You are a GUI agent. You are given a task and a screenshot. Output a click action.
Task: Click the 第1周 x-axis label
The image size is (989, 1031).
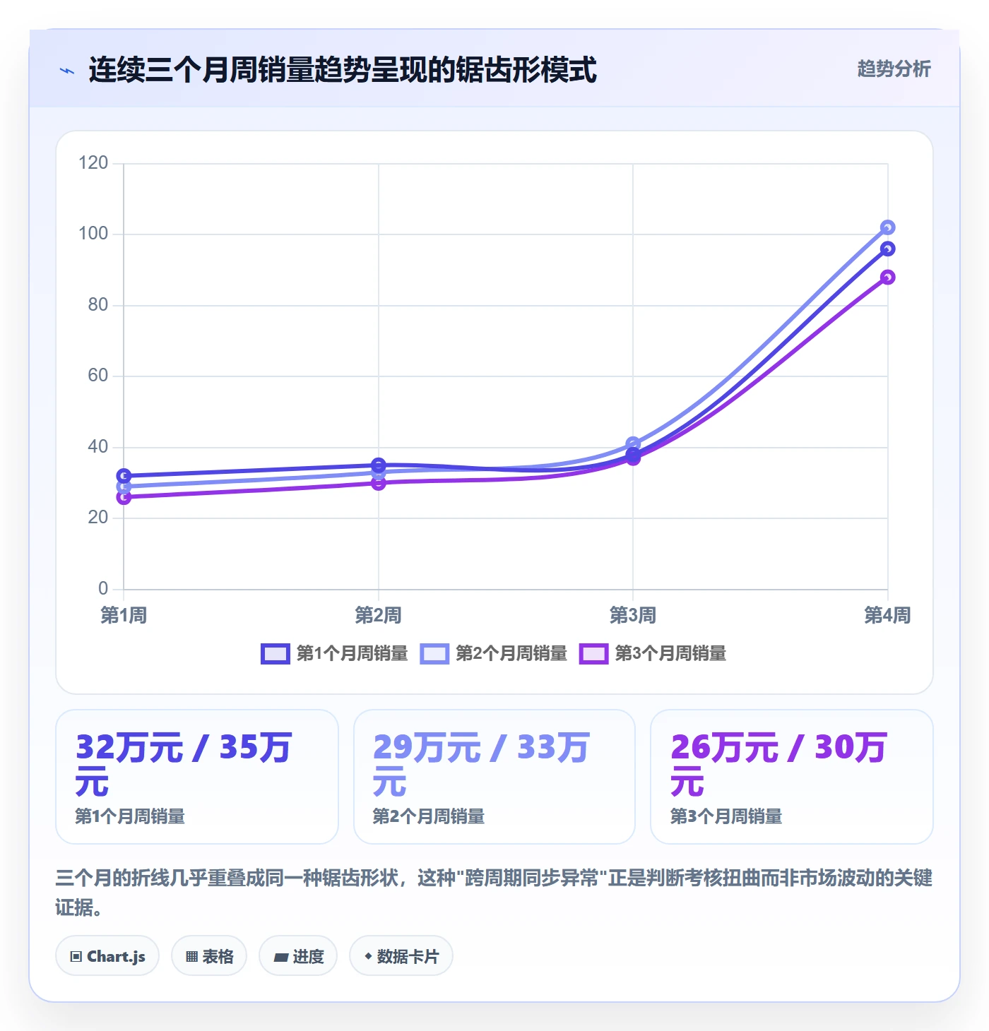[124, 615]
